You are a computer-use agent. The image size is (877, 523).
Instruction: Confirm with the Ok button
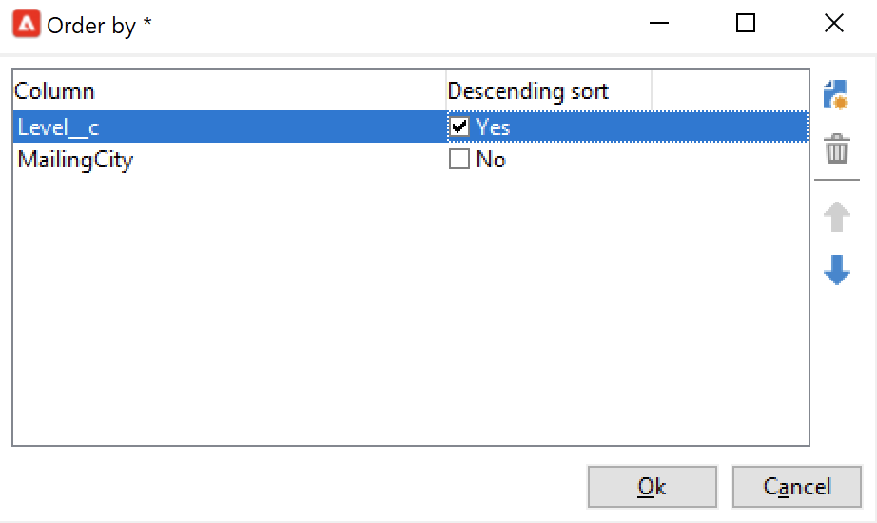click(653, 487)
